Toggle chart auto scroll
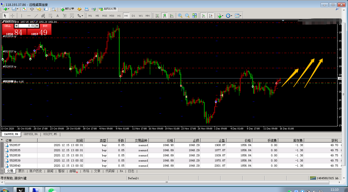 tap(203, 16)
